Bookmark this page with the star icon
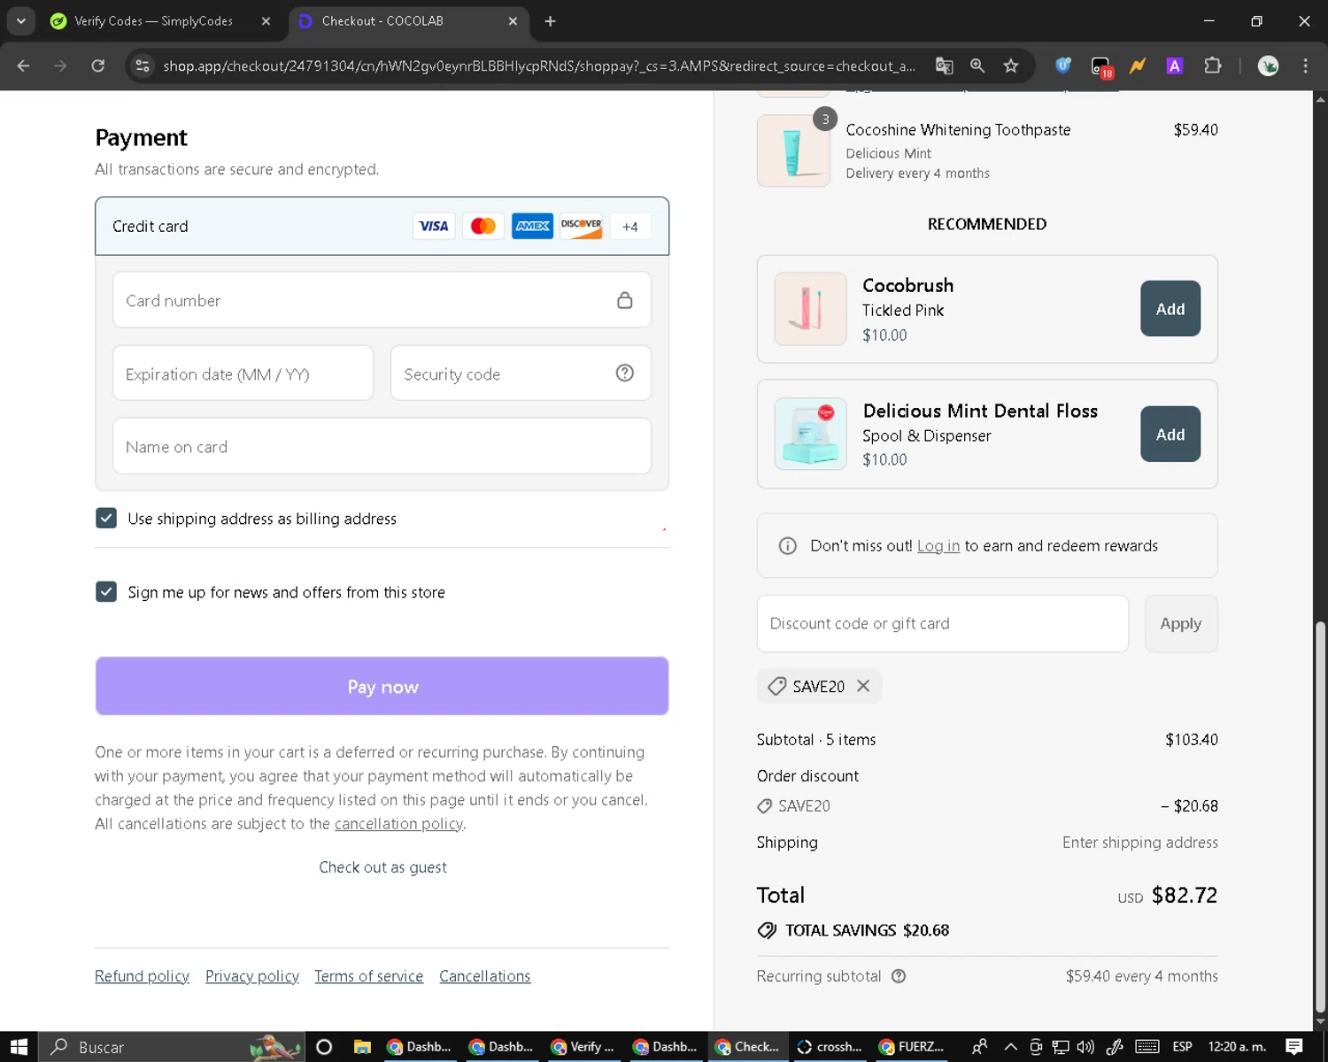Screen dimensions: 1328x1062 point(1011,65)
